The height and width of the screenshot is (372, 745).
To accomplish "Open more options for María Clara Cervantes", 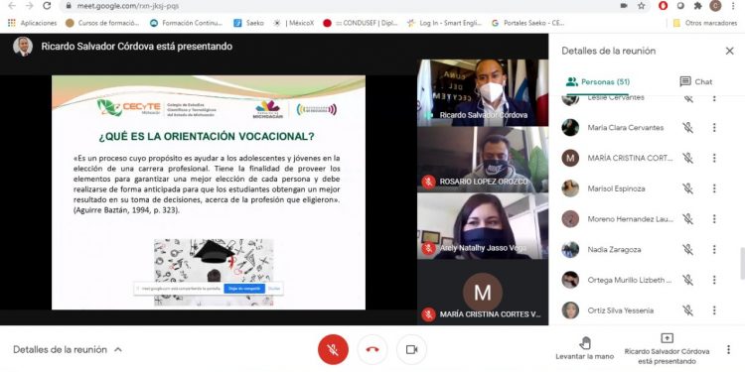I will click(x=713, y=128).
